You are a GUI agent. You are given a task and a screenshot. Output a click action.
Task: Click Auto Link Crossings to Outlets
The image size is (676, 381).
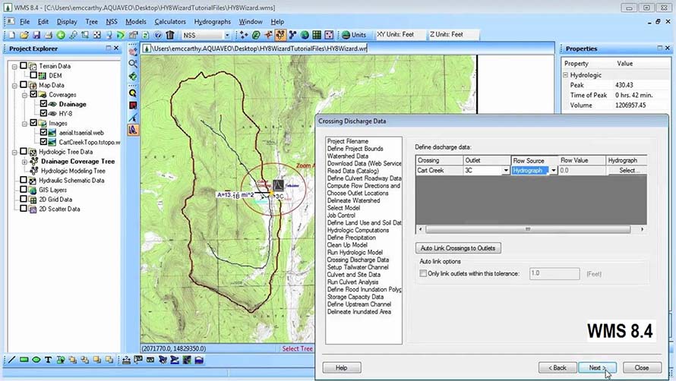pos(460,248)
